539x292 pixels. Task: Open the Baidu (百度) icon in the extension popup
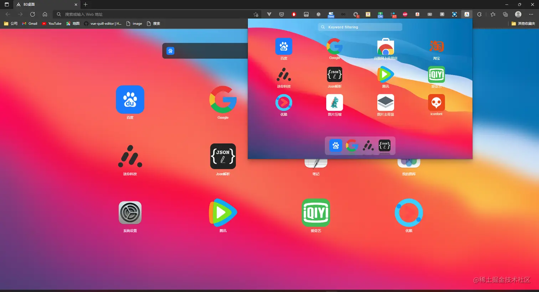coord(284,46)
